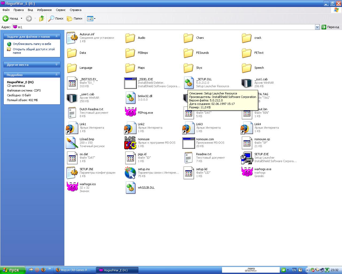Select the _sys1.cab WinRAR archive icon

point(247,83)
